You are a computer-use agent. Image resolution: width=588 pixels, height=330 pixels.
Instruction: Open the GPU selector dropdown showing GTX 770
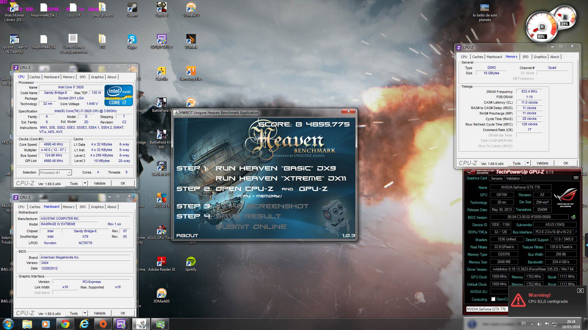tap(487, 309)
